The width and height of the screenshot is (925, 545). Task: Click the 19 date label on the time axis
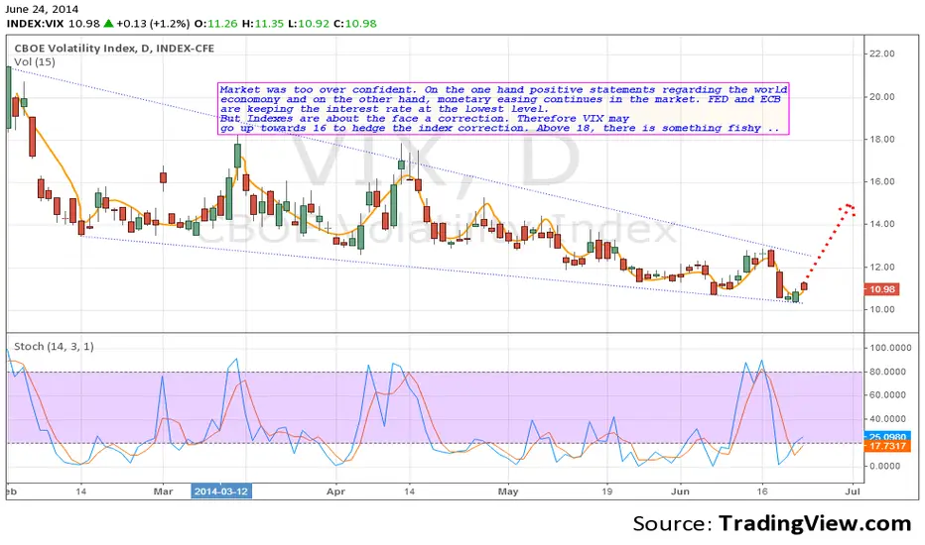606,491
